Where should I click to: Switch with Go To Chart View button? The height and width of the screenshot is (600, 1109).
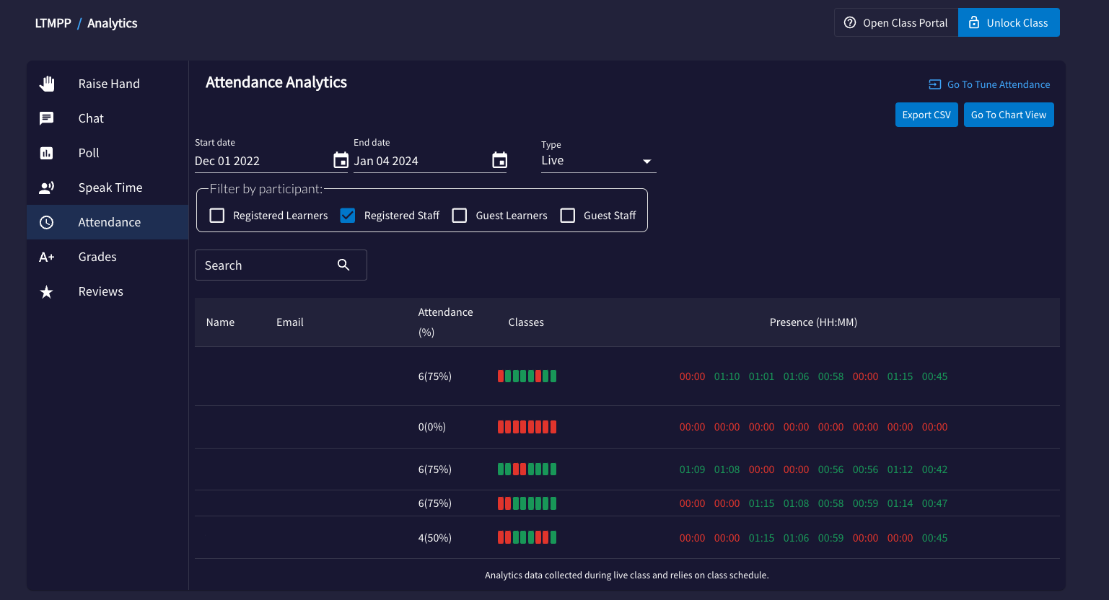[1009, 115]
